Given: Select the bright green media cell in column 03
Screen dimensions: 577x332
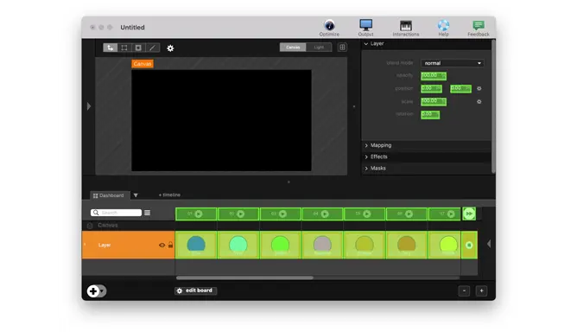Looking at the screenshot, I should pyautogui.click(x=281, y=245).
